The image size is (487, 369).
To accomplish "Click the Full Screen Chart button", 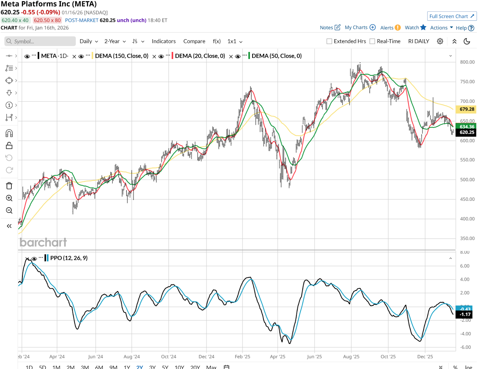I will (x=452, y=16).
